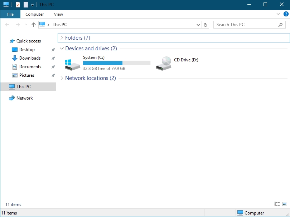Click the Network locations (2) heading
Screen dimensions: 290x217
coord(91,78)
